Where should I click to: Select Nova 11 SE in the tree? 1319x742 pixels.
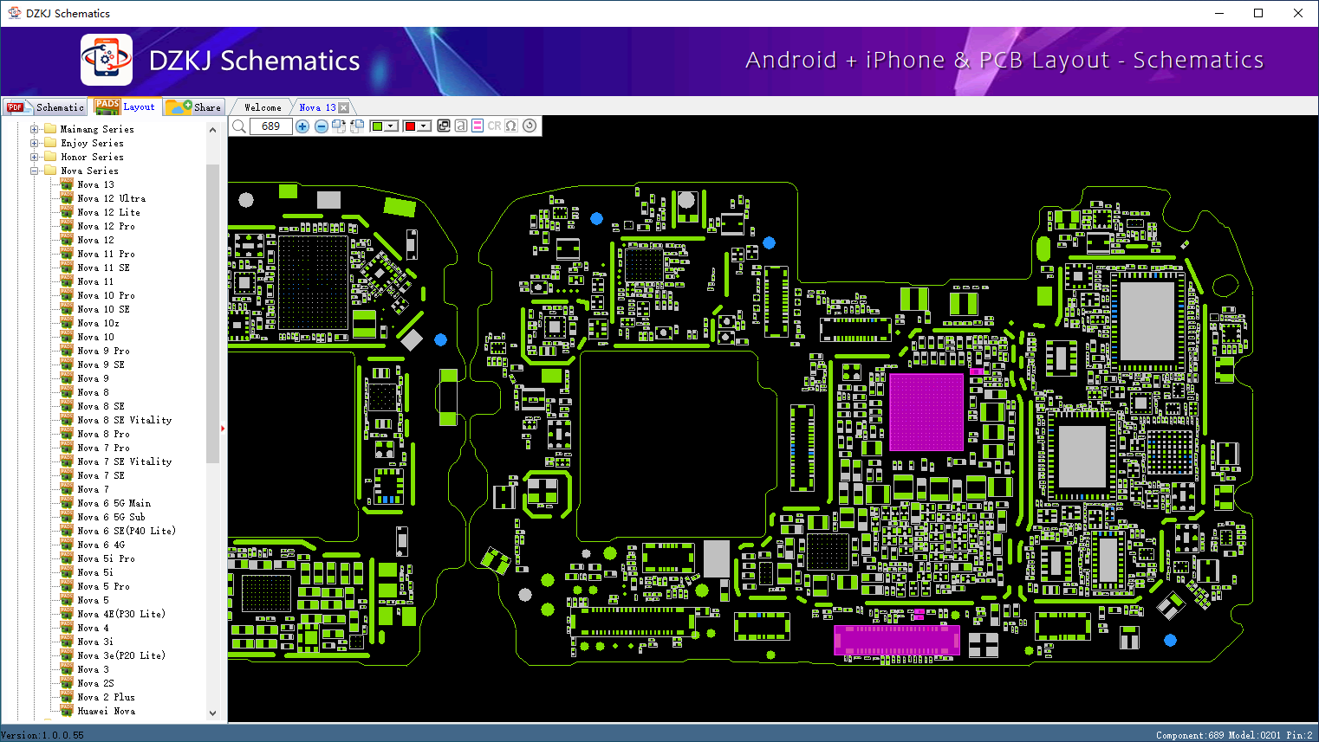coord(104,268)
